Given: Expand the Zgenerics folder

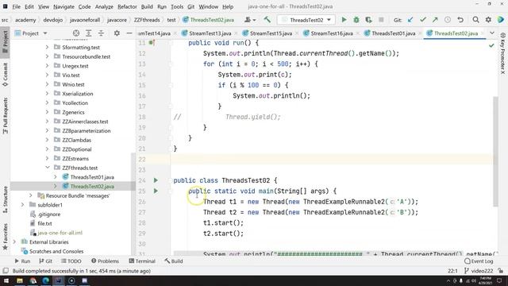Looking at the screenshot, I should tap(48, 112).
